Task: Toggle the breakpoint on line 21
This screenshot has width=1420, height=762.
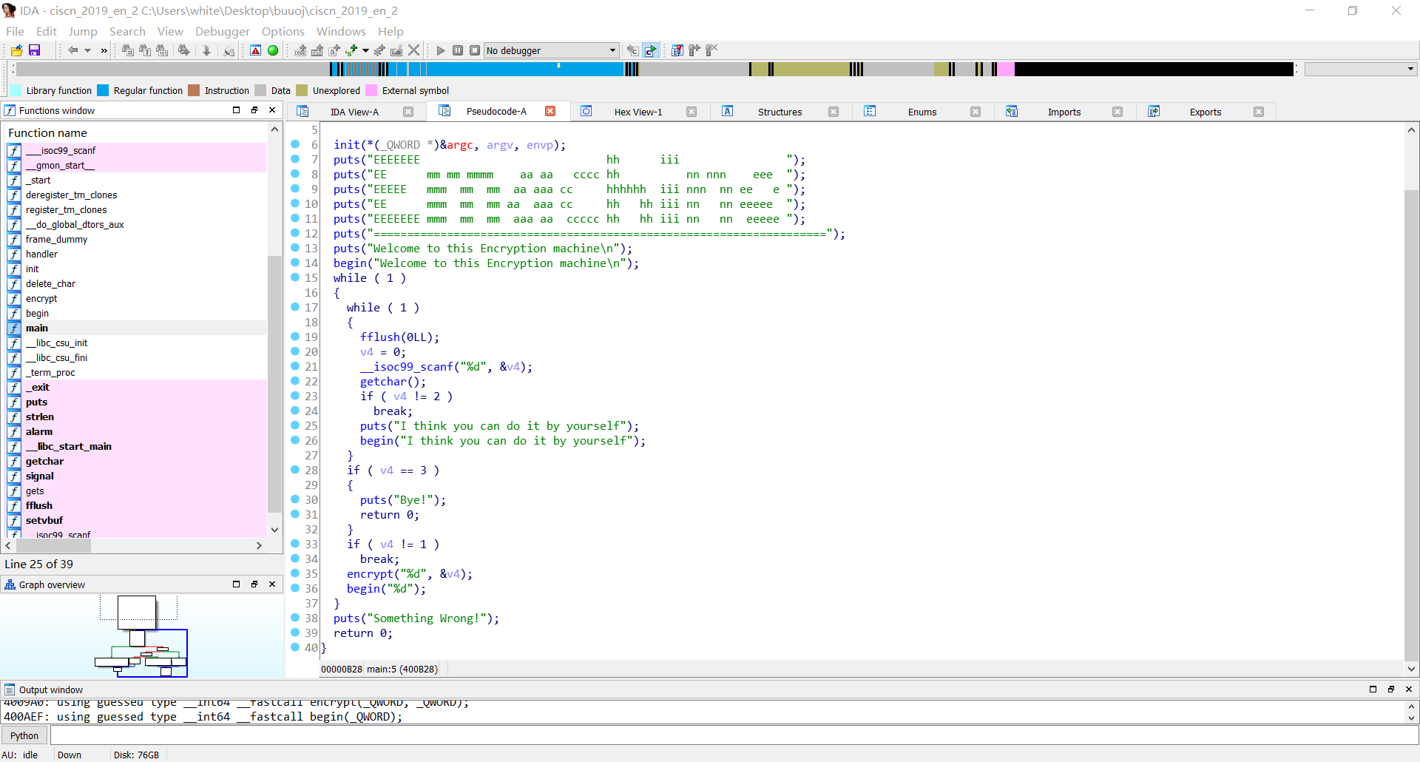Action: point(294,367)
